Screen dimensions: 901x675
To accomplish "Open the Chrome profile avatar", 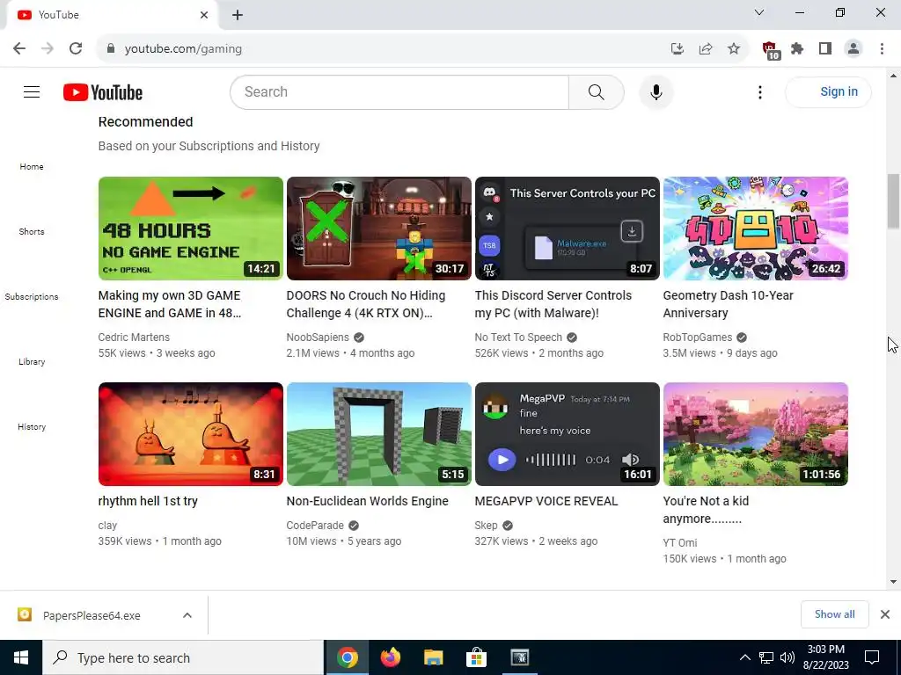I will tap(853, 49).
